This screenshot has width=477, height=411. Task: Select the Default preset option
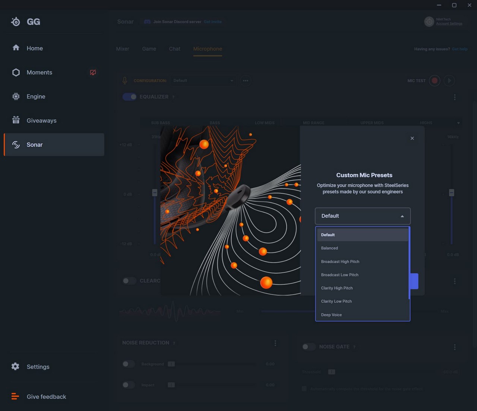coord(363,235)
